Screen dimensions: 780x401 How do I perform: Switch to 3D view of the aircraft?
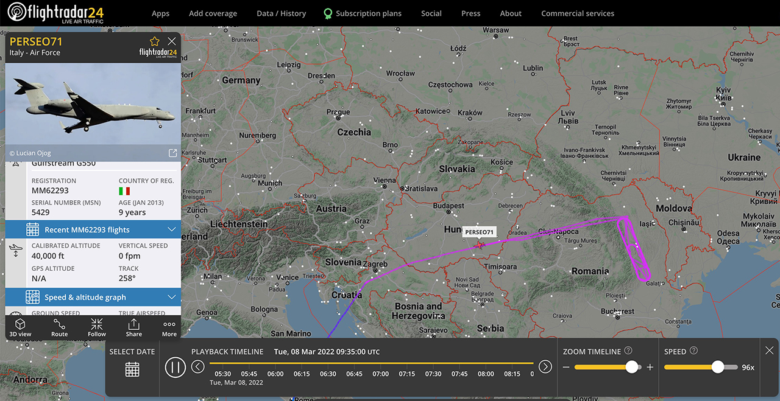[x=20, y=327]
